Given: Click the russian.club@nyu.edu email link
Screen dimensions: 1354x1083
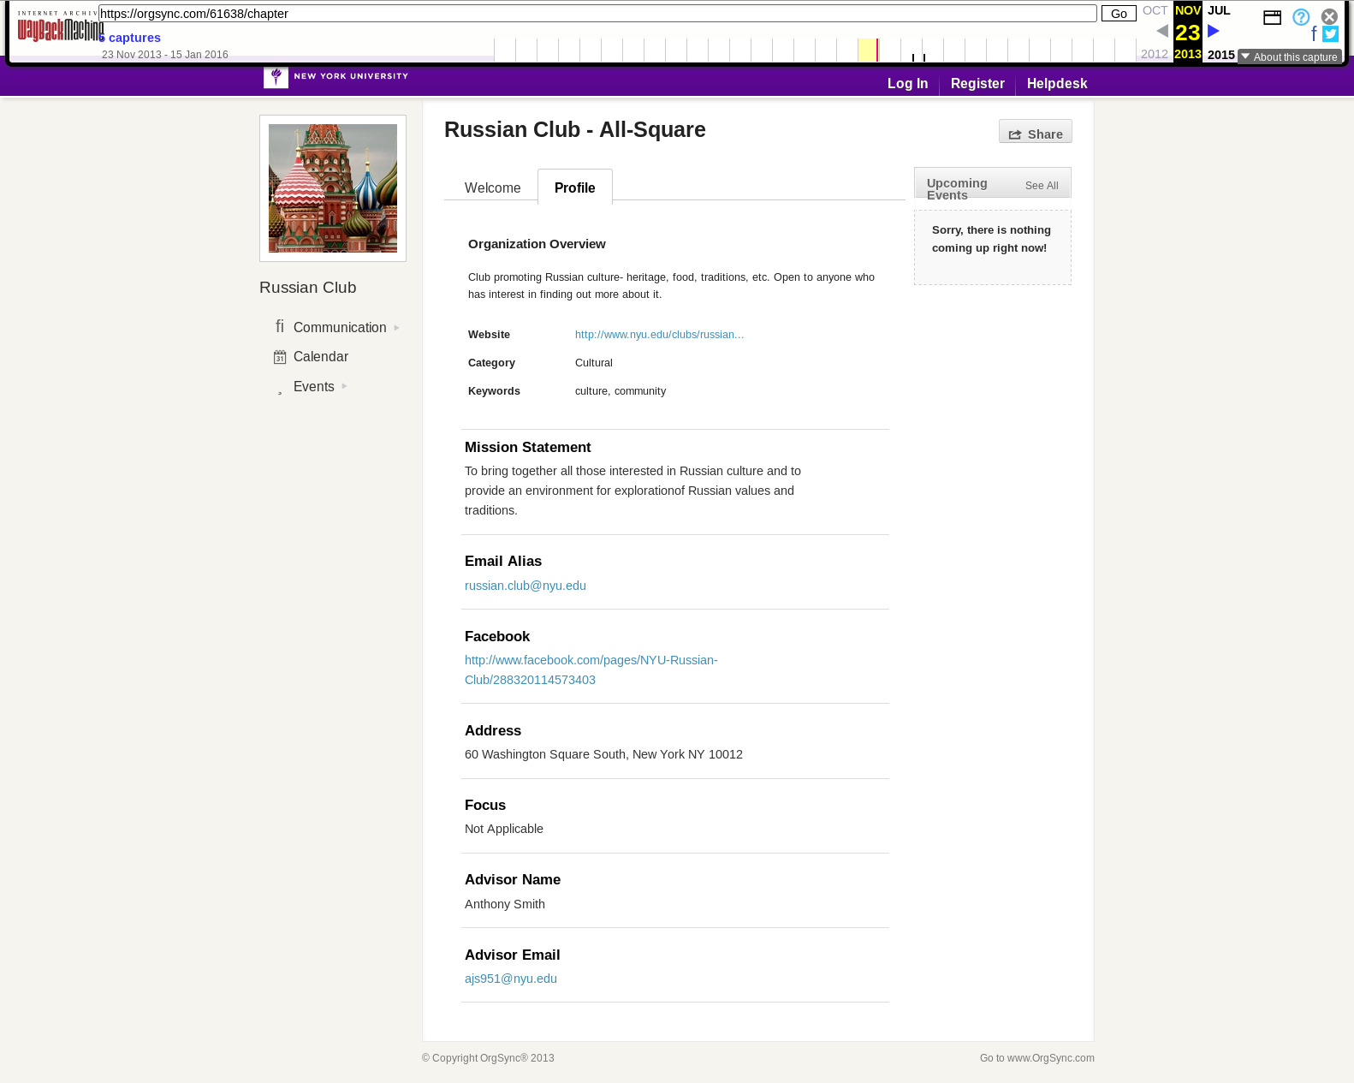Looking at the screenshot, I should pyautogui.click(x=526, y=586).
